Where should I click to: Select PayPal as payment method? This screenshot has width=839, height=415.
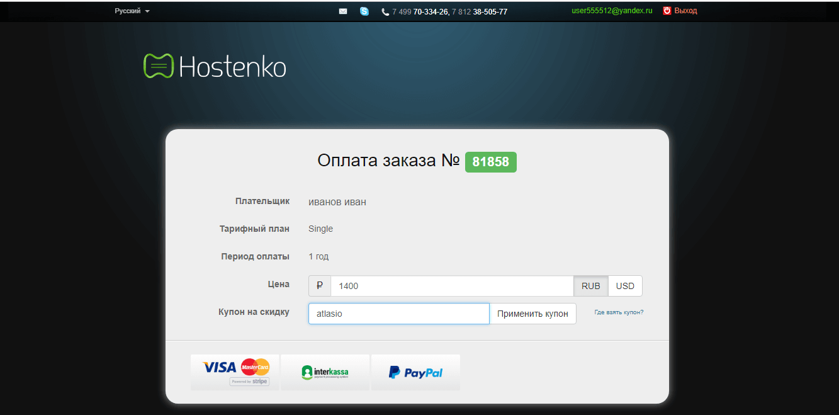click(x=415, y=372)
